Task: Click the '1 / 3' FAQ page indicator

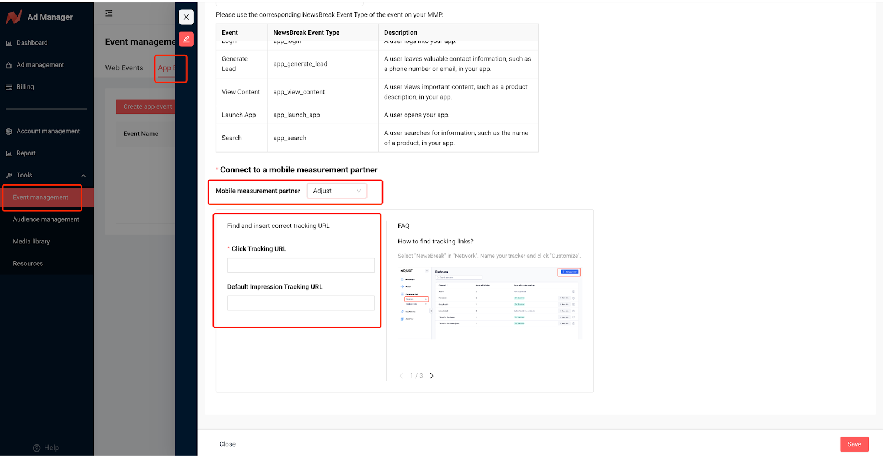Action: click(416, 376)
